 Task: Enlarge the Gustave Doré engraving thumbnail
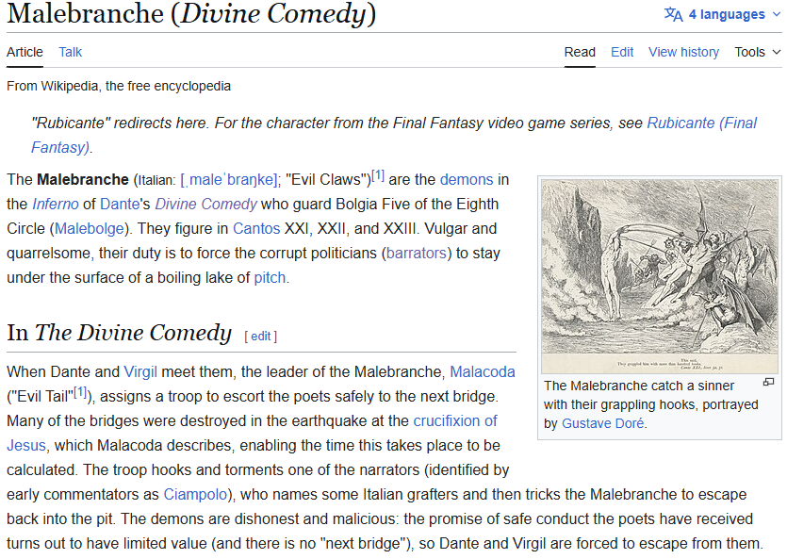click(660, 276)
